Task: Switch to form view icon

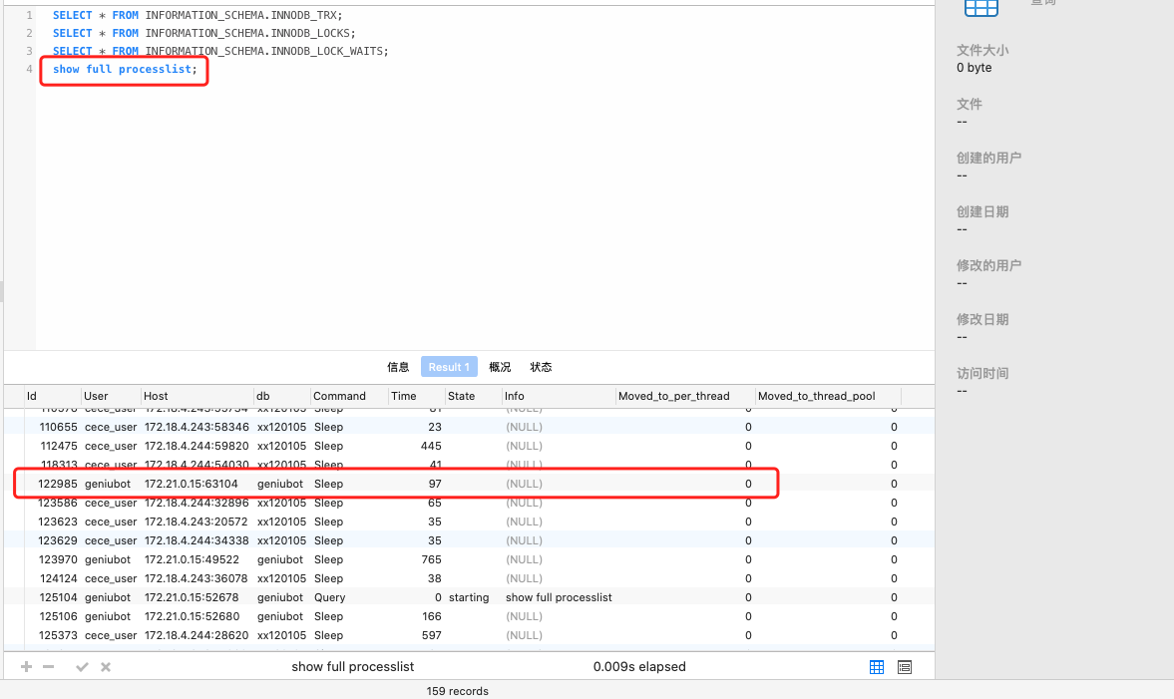Action: tap(905, 667)
